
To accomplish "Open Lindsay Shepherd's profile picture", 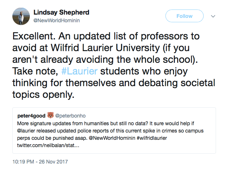I will [19, 17].
